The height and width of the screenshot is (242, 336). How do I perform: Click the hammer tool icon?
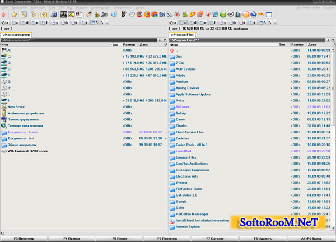point(71,15)
